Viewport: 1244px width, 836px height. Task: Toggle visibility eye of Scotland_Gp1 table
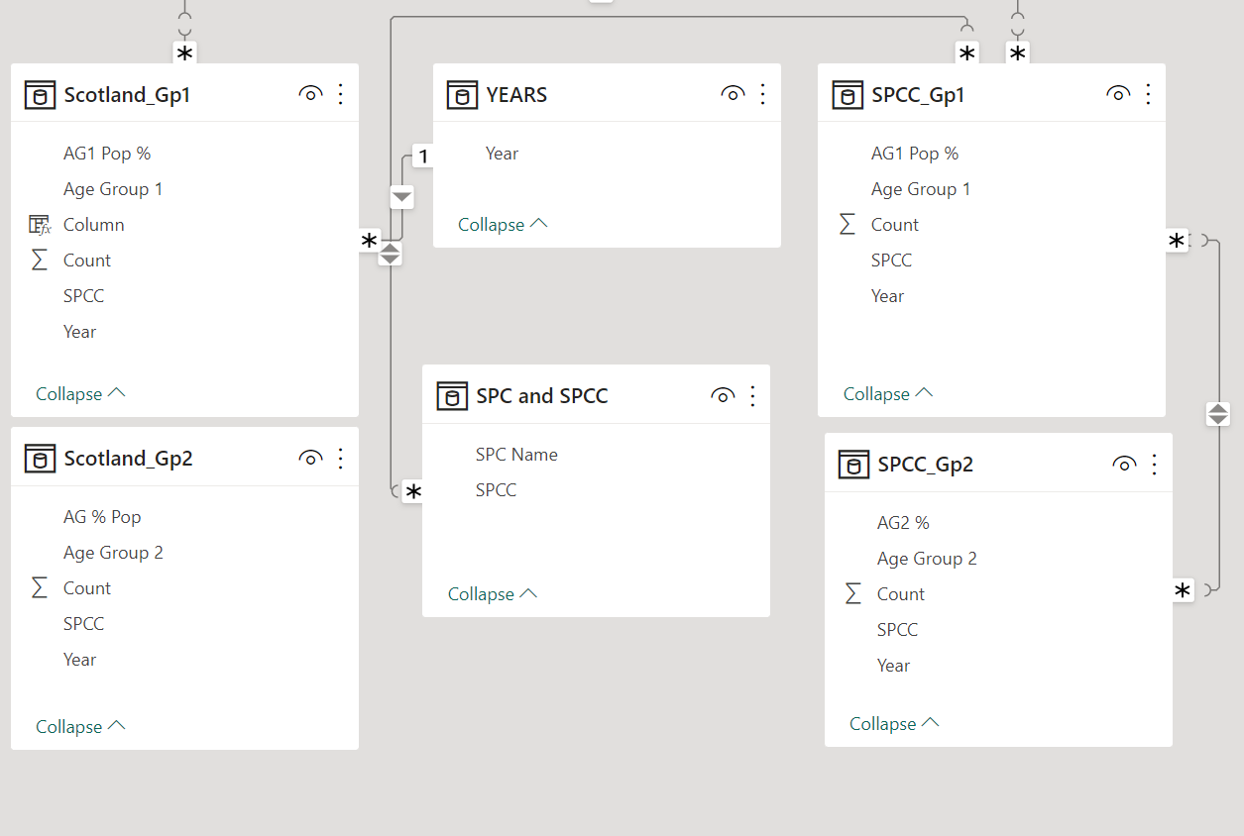(x=310, y=94)
